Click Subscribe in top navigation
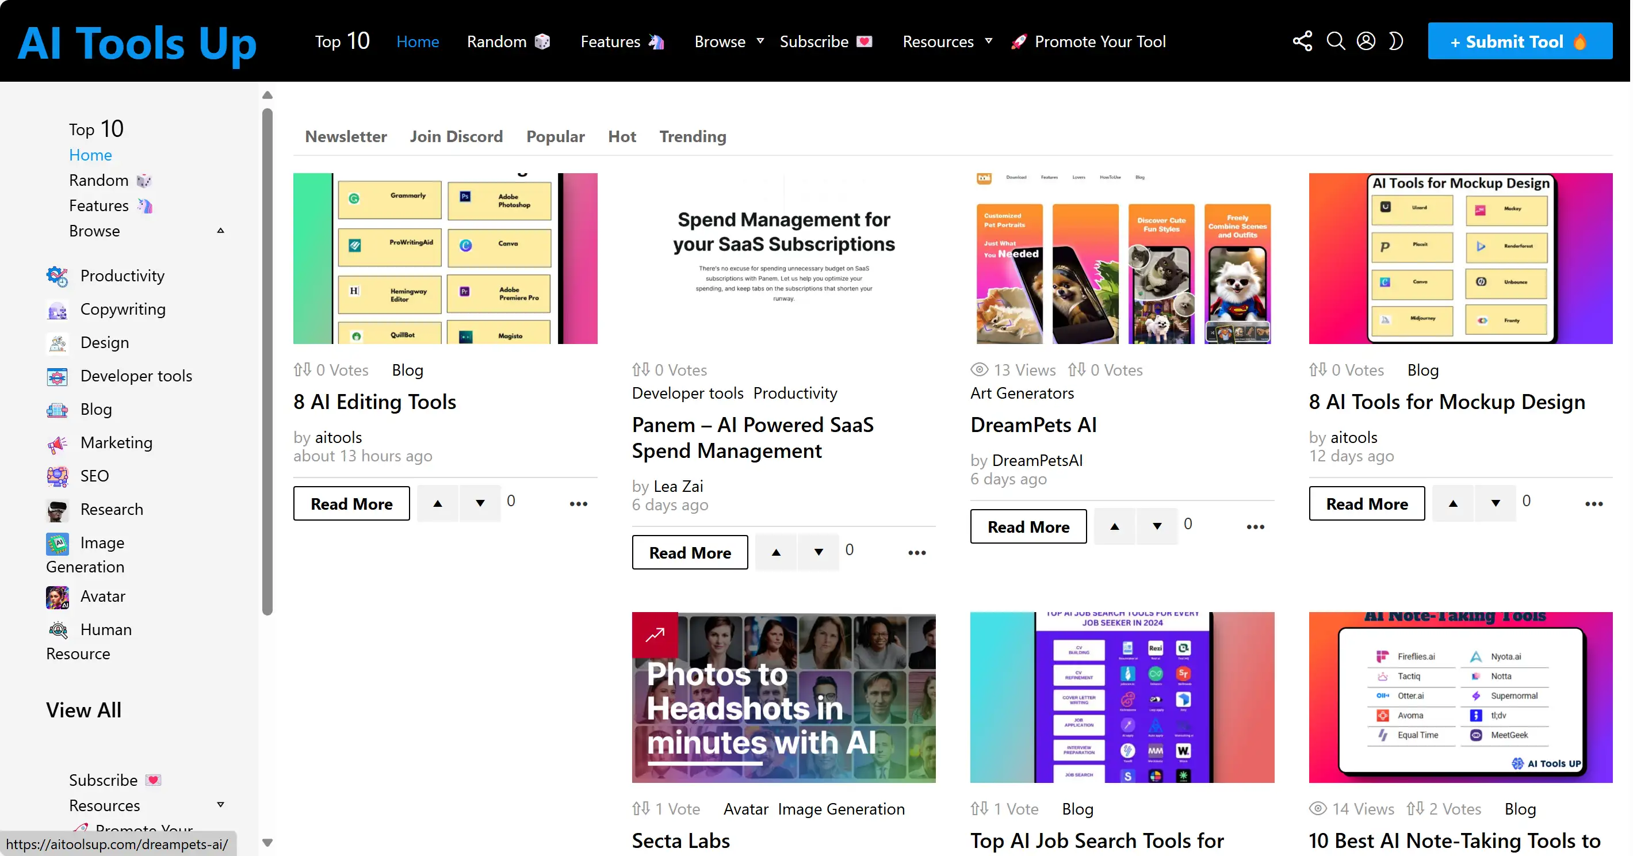 point(826,42)
